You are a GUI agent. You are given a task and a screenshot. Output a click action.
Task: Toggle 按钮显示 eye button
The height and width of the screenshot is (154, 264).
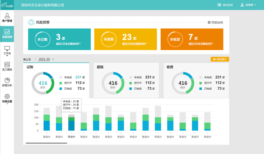click(x=220, y=59)
